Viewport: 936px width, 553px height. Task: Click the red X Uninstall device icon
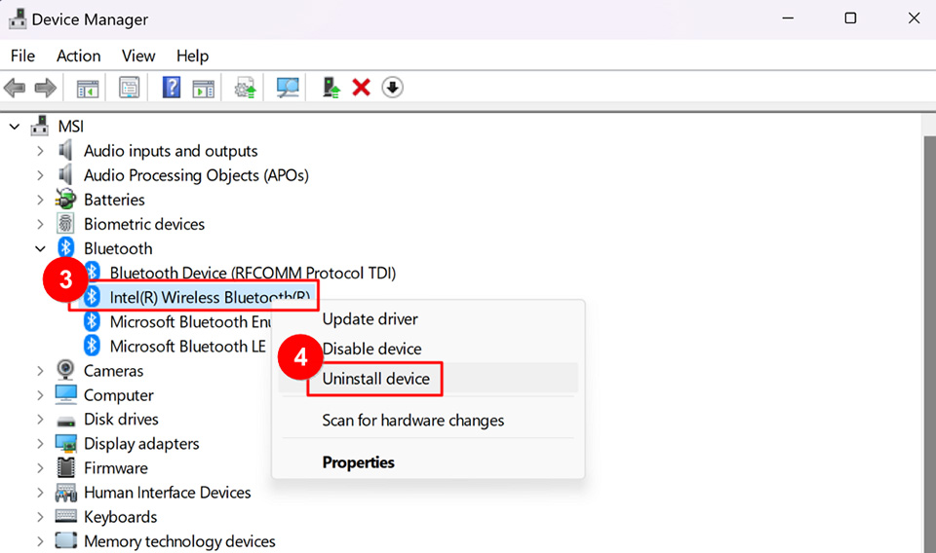coord(361,88)
